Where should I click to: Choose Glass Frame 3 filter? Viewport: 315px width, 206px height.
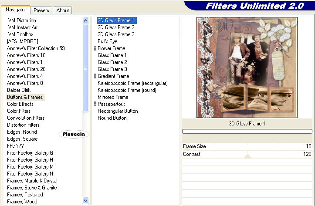(x=112, y=69)
